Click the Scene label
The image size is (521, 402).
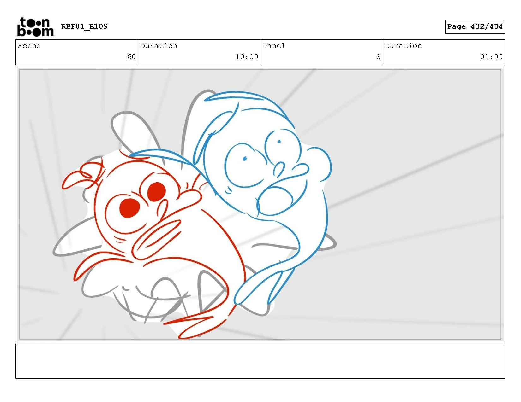pyautogui.click(x=29, y=46)
